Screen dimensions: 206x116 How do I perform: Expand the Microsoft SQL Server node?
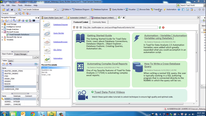[2, 37]
